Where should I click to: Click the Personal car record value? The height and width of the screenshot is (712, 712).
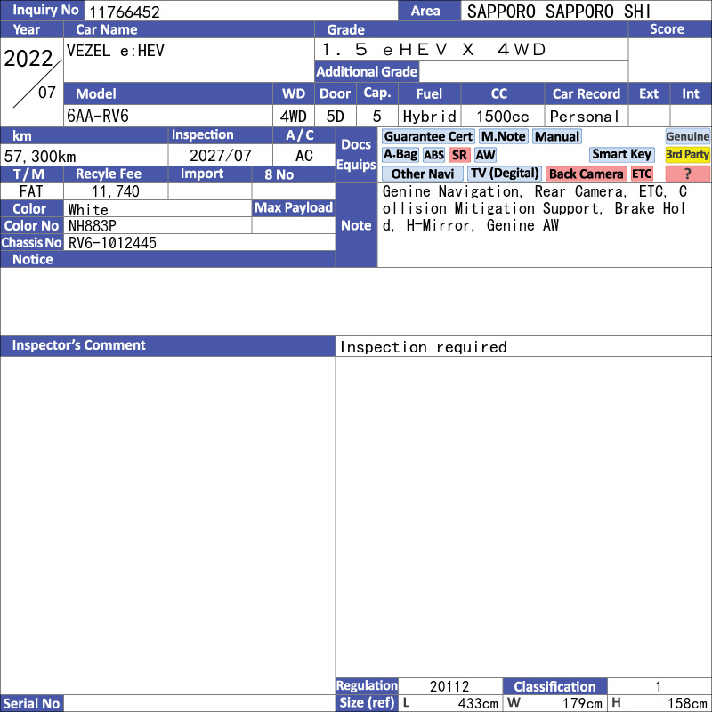585,117
